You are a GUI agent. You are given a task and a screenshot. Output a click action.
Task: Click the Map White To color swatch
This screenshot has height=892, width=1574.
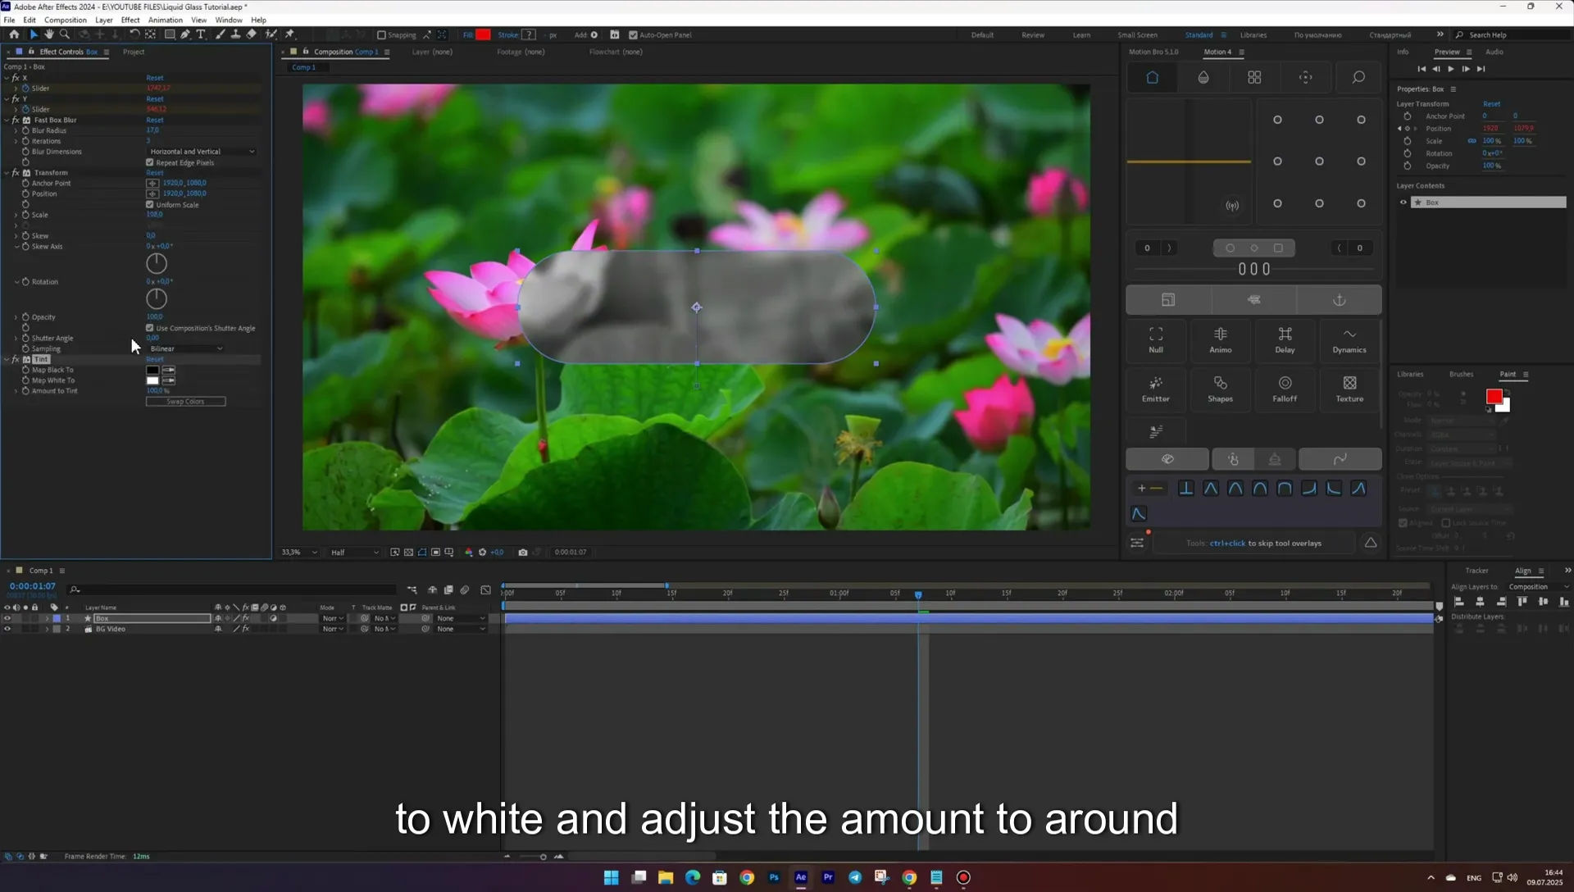[x=152, y=380]
